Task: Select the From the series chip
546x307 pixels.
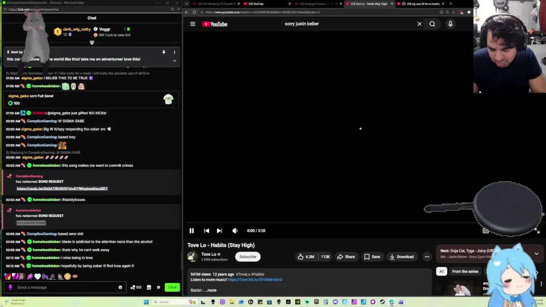Action: [x=465, y=272]
